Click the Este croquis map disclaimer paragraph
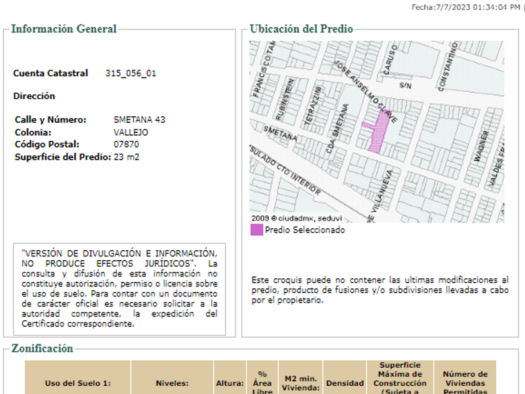The height and width of the screenshot is (394, 525). [x=380, y=290]
